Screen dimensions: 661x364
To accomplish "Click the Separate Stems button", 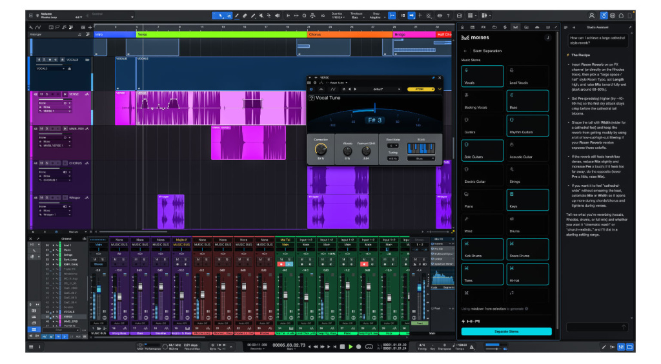I will (506, 332).
